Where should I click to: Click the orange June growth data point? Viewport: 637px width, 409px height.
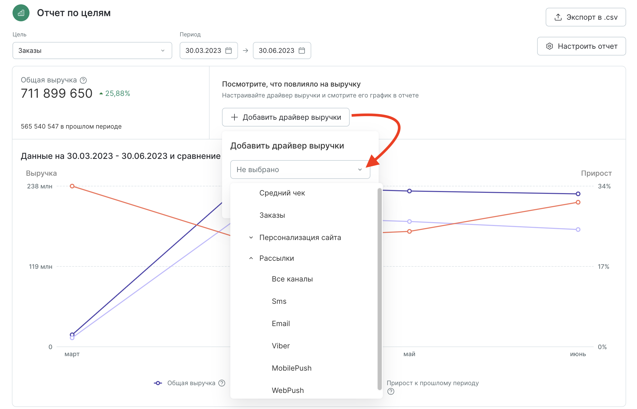click(578, 202)
